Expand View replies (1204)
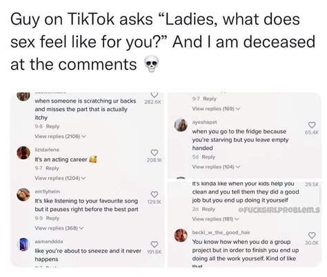The width and height of the screenshot is (327, 277). (x=61, y=178)
